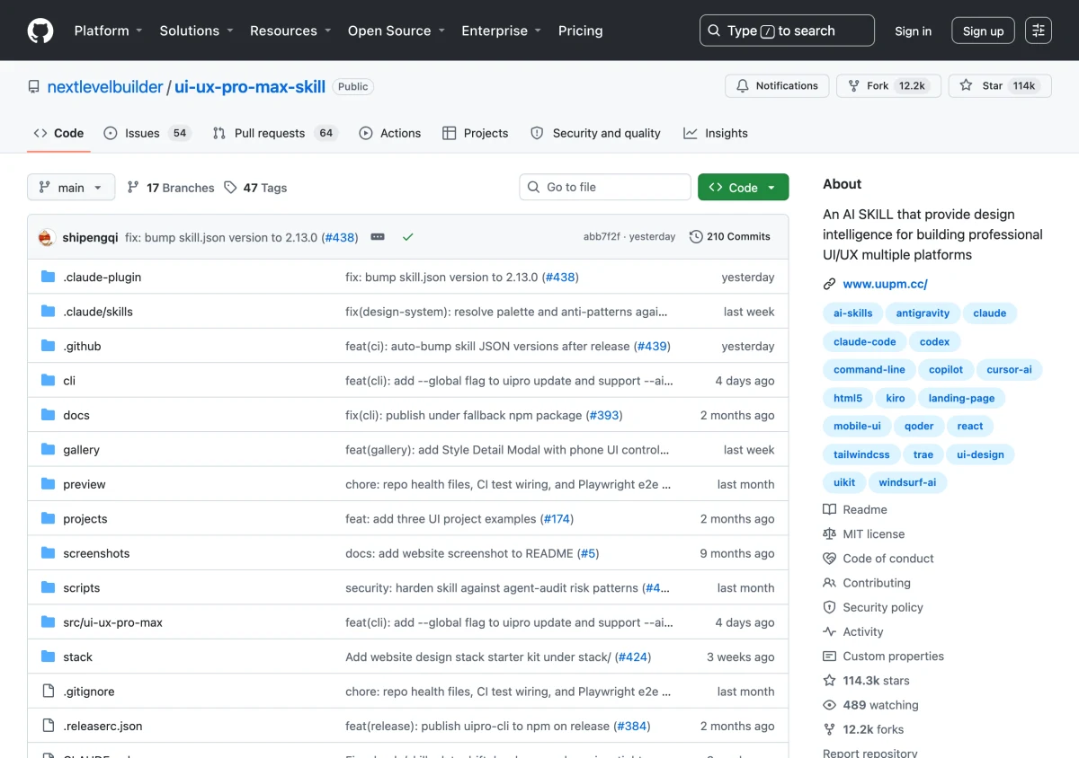This screenshot has height=758, width=1079.
Task: Click the .gitignore file icon
Action: (49, 691)
